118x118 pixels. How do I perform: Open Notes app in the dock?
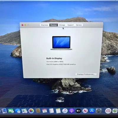tap(58, 111)
